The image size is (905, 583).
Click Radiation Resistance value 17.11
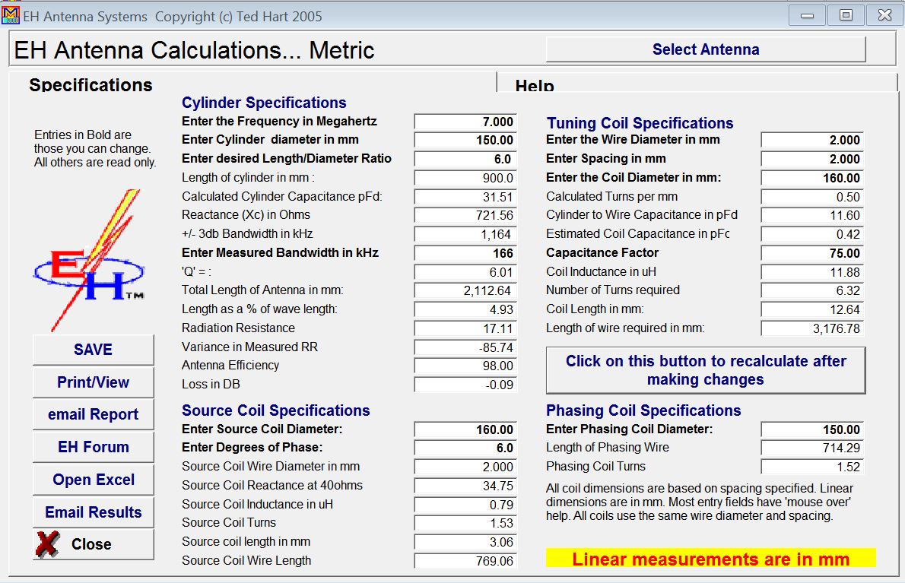click(x=465, y=328)
